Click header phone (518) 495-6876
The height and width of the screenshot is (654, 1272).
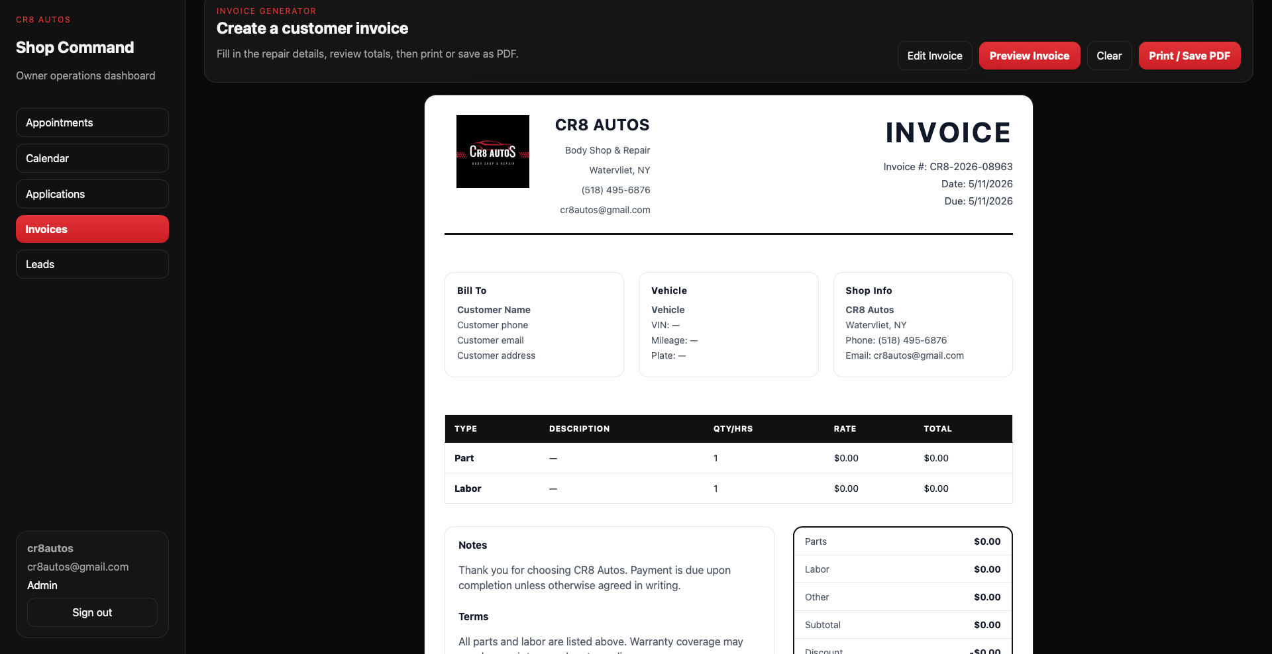click(x=616, y=190)
